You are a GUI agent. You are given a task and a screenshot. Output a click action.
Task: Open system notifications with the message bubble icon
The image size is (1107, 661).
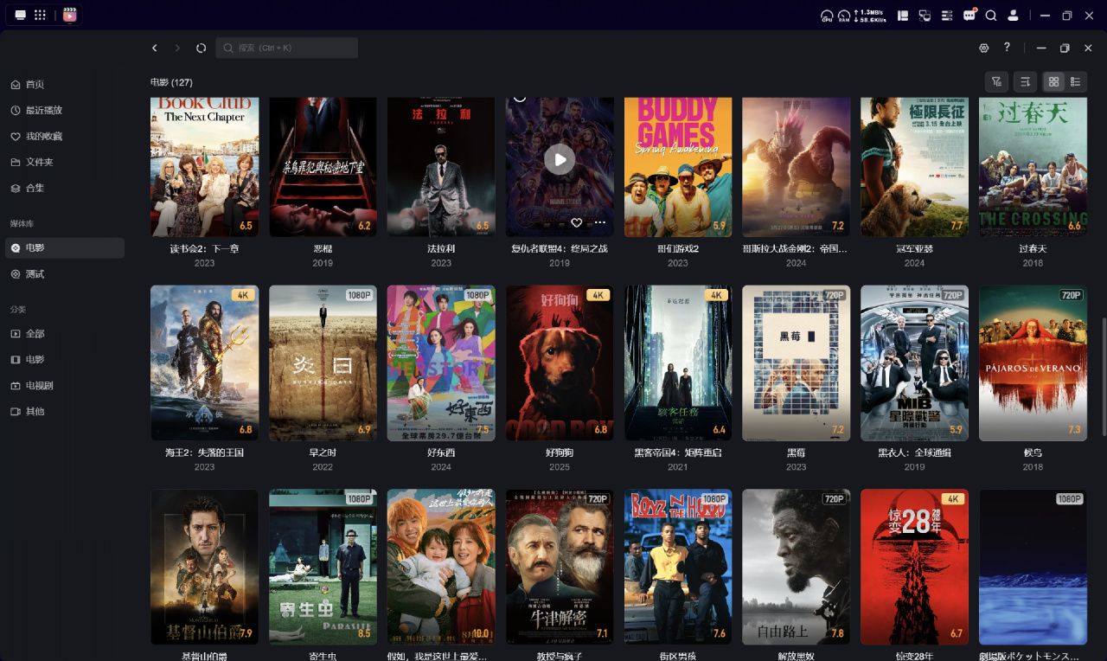969,15
